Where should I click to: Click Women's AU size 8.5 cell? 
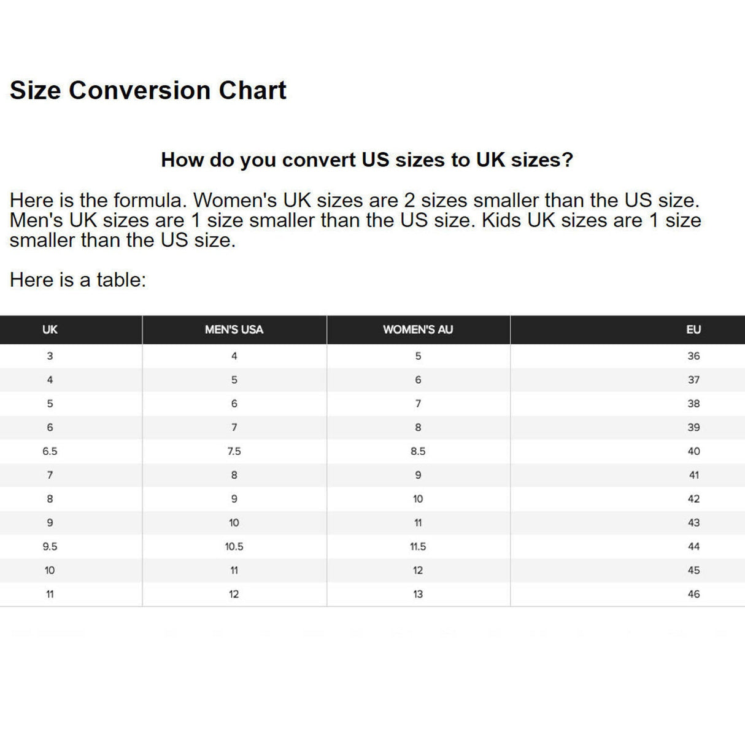418,451
